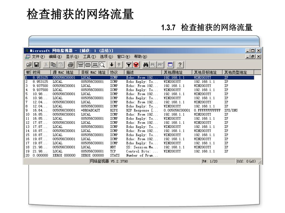Open the 选项(O) menu

tap(106, 57)
